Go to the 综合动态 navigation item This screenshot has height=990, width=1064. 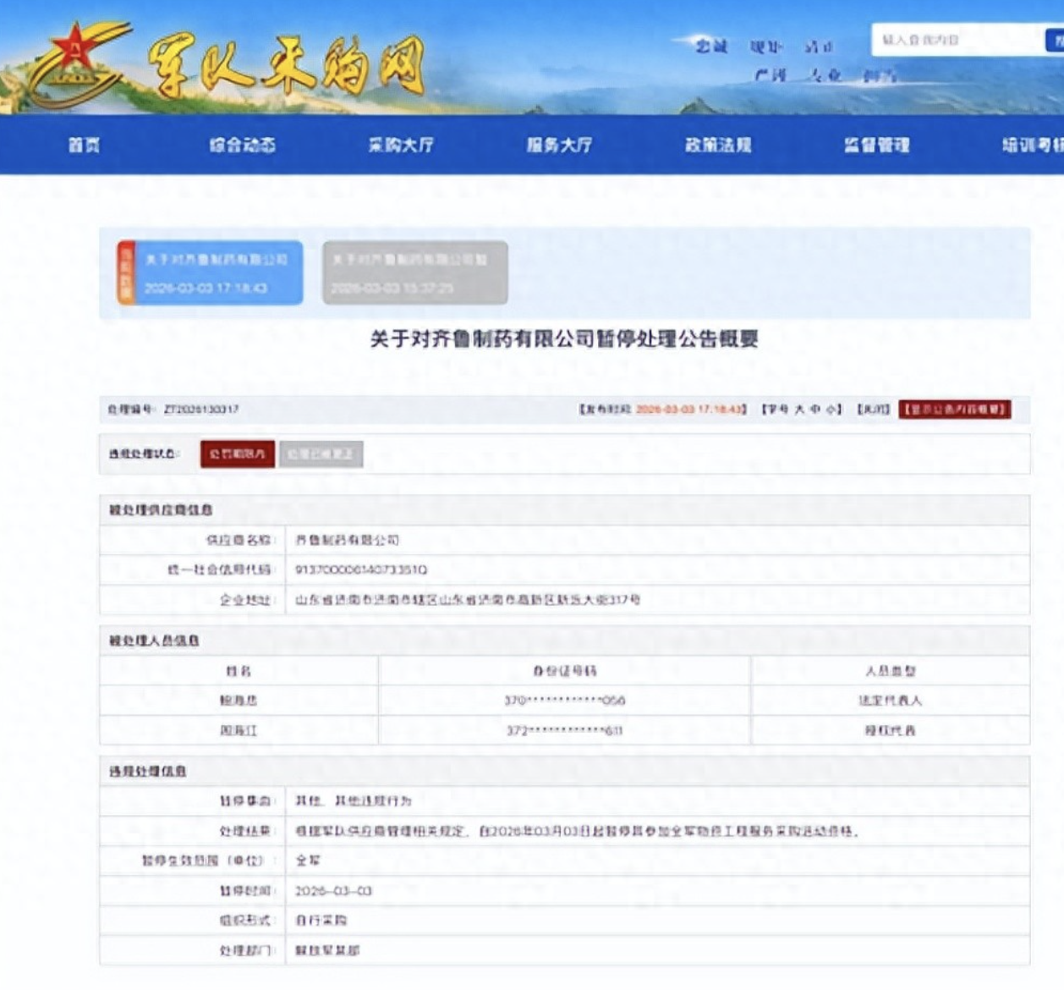(x=242, y=146)
